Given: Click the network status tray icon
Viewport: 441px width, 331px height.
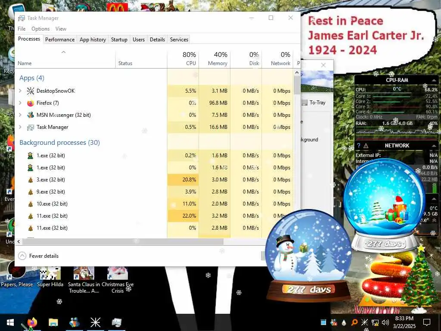Looking at the screenshot, I should [x=375, y=322].
